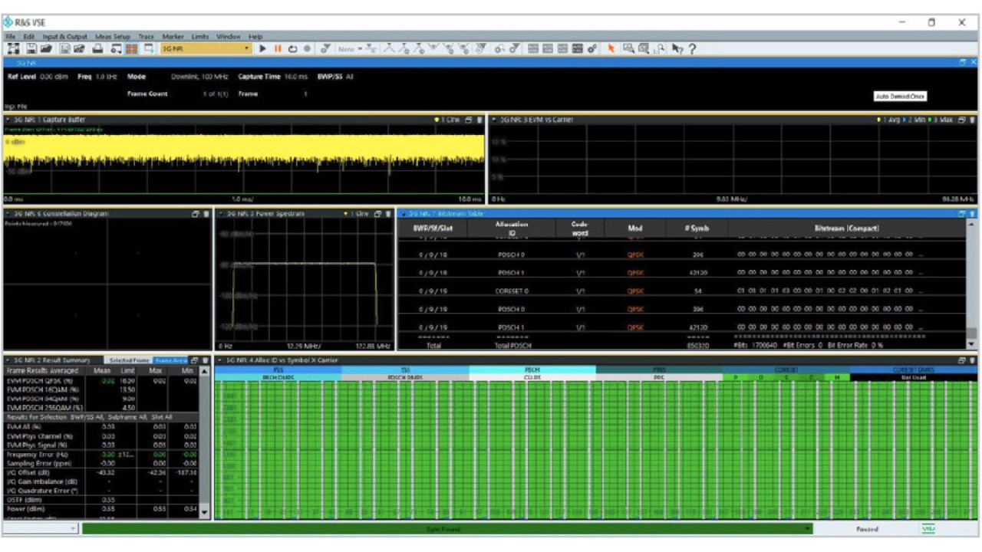Click the Open folder icon
The height and width of the screenshot is (552, 982).
point(46,49)
